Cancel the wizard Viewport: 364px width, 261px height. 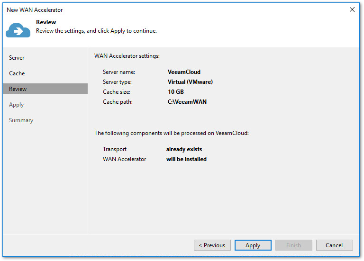pyautogui.click(x=334, y=245)
